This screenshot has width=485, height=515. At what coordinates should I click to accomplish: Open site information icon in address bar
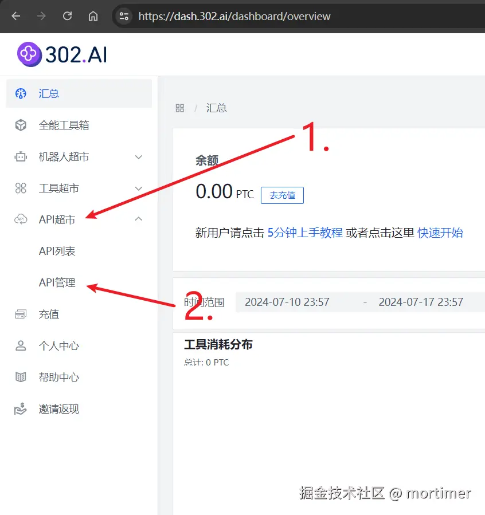coord(124,16)
